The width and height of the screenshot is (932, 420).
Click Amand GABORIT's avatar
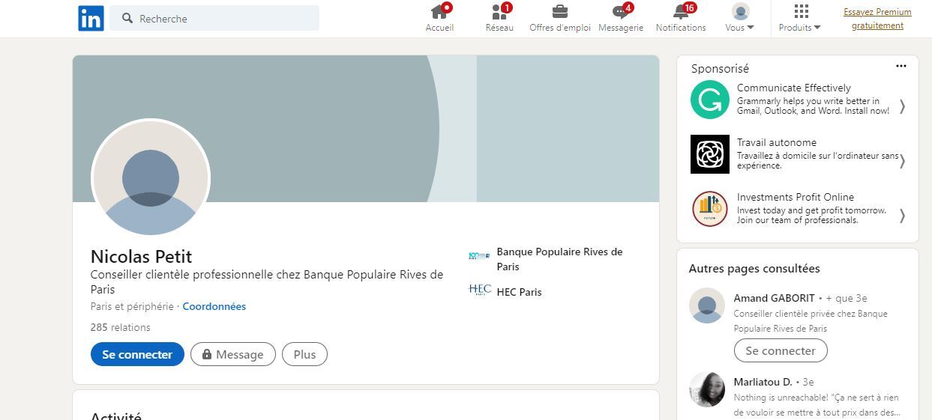click(707, 305)
